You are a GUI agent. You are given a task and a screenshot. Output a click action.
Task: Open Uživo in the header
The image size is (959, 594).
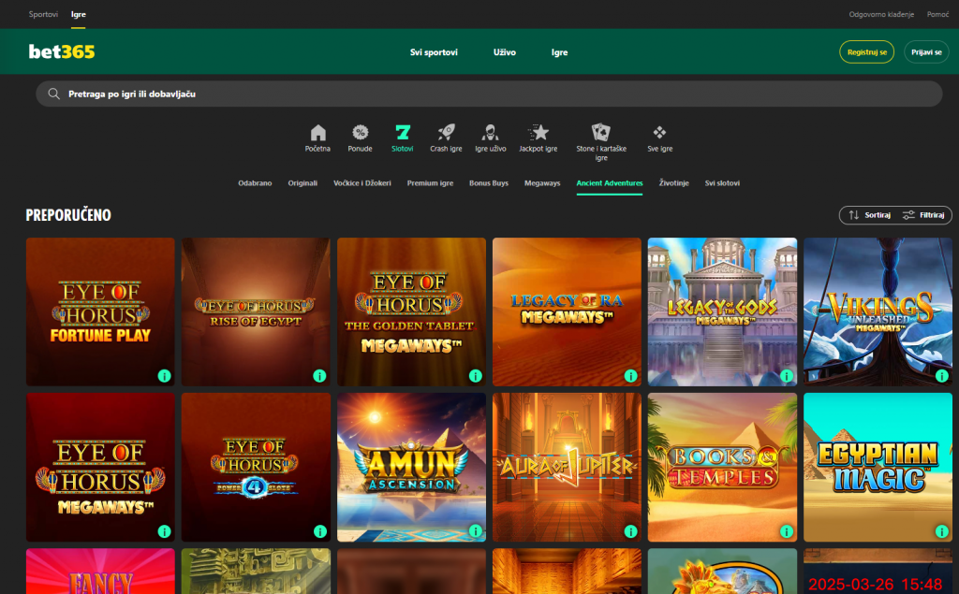coord(505,52)
